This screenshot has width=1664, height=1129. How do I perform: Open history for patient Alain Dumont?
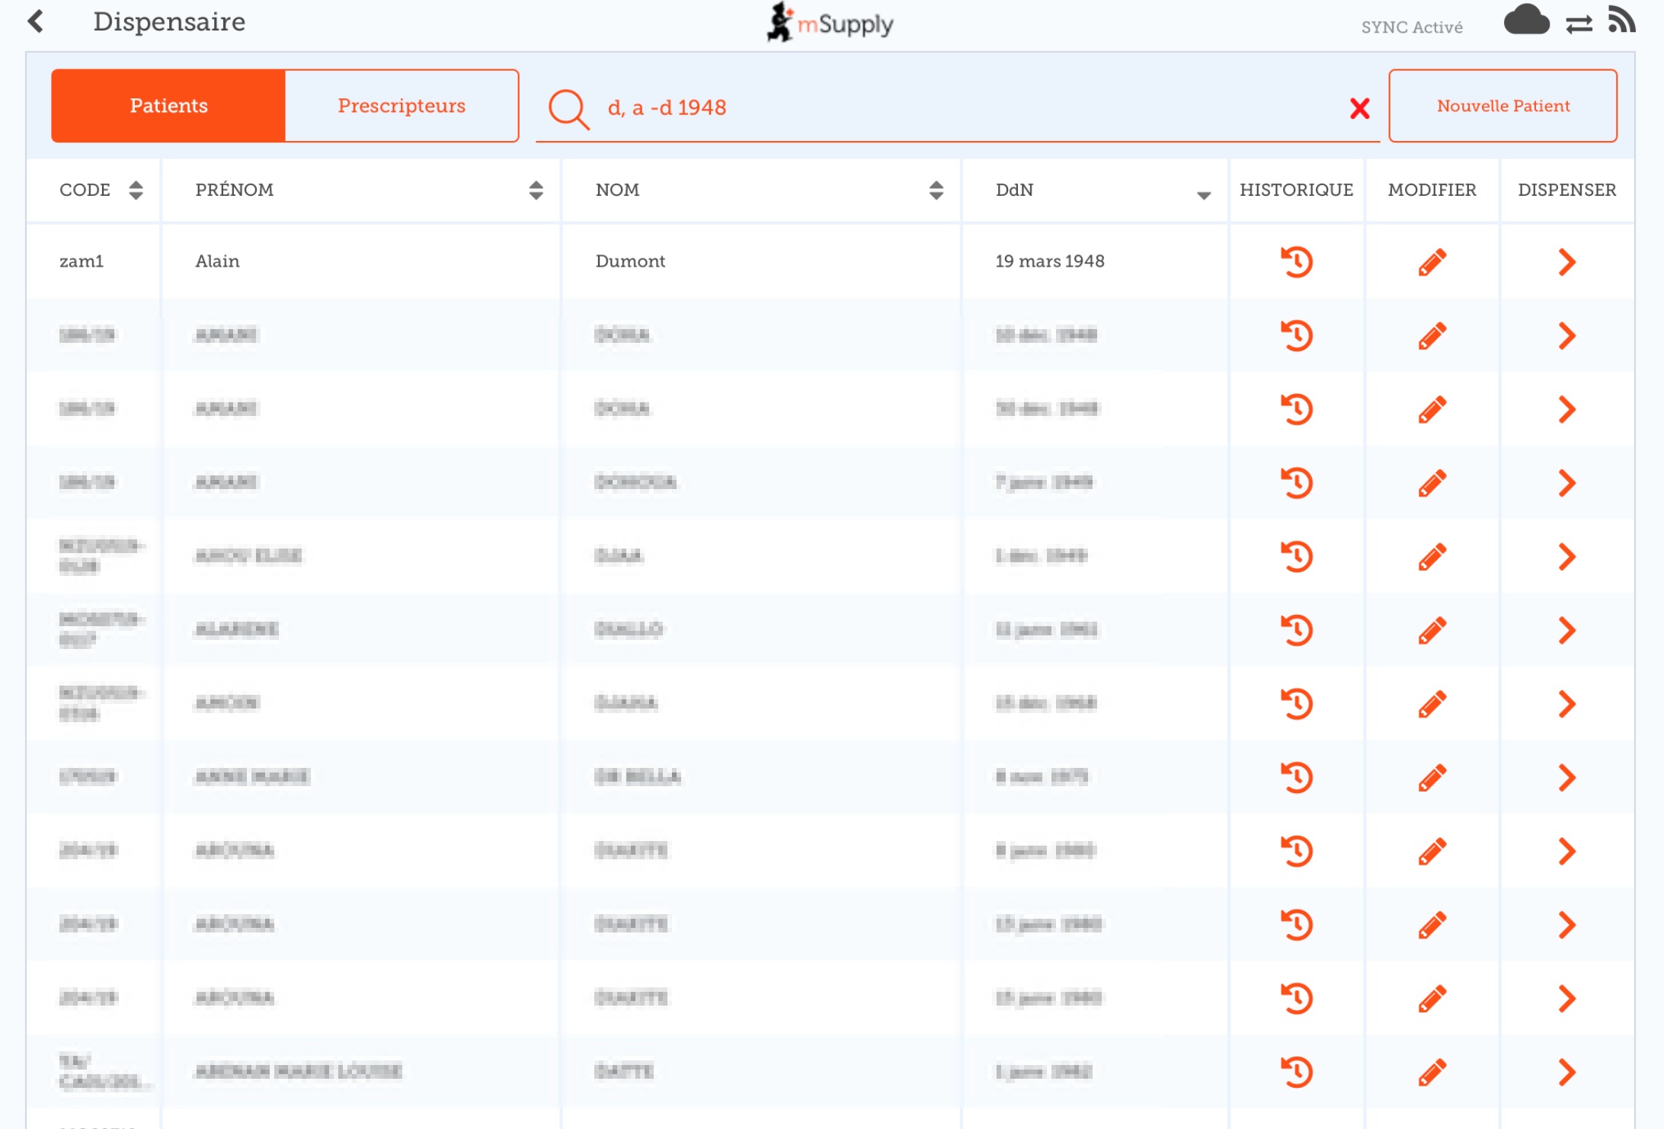pyautogui.click(x=1295, y=262)
